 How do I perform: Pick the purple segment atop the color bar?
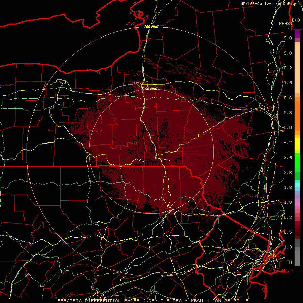[x=297, y=34]
